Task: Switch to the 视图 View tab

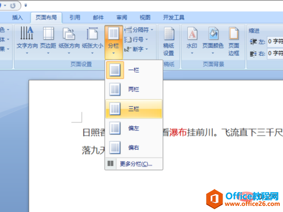Action: coord(145,17)
